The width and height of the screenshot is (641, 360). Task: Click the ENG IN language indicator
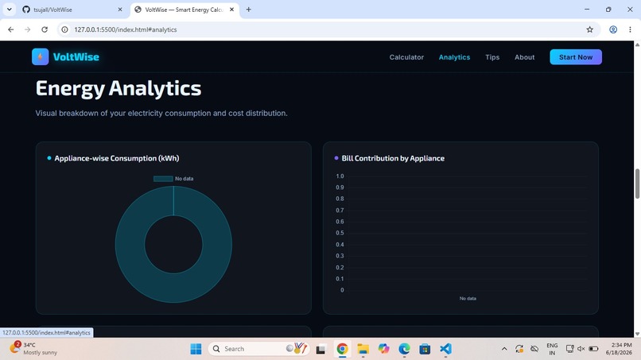tap(552, 349)
